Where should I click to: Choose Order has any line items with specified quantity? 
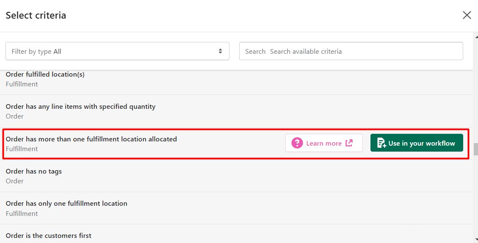pos(236,111)
